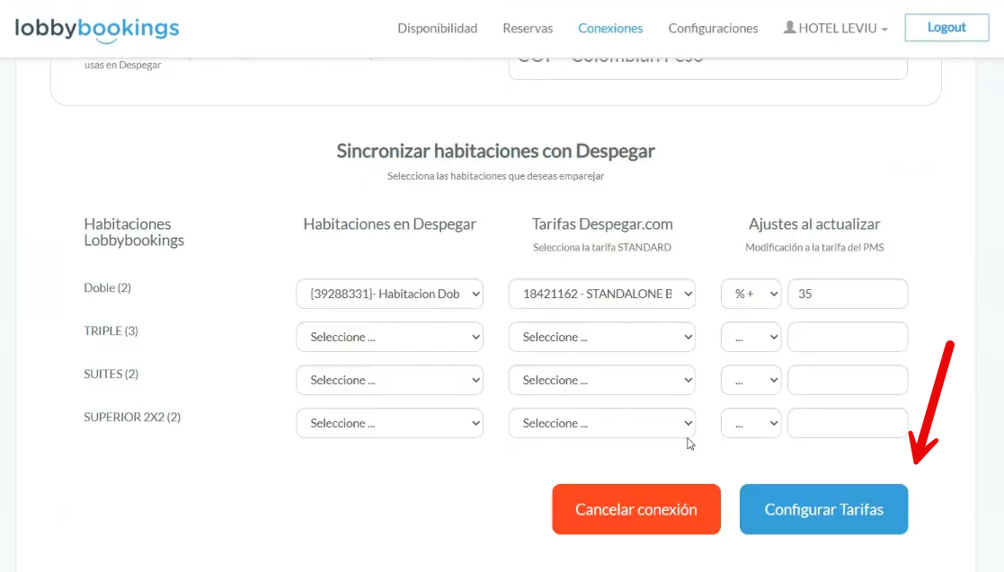1004x572 pixels.
Task: Select a Despegar room for SUPERIOR 2X2
Action: click(390, 423)
